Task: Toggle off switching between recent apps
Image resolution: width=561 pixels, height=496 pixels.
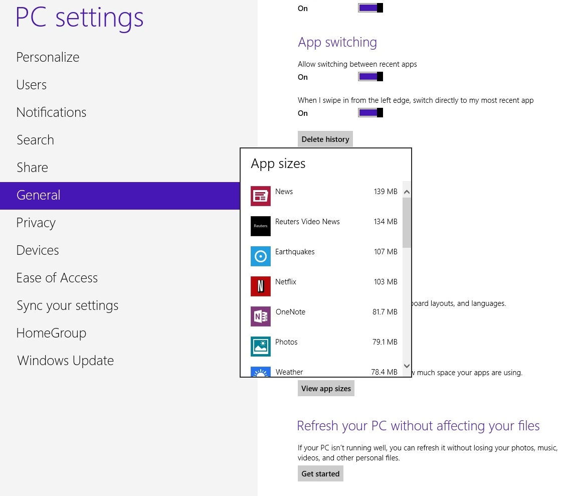Action: click(370, 76)
